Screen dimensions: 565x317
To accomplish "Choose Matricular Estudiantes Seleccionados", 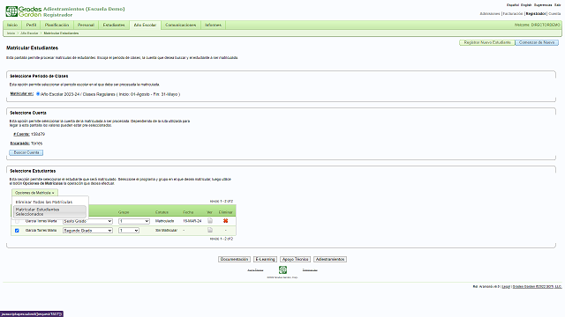I will (x=49, y=211).
